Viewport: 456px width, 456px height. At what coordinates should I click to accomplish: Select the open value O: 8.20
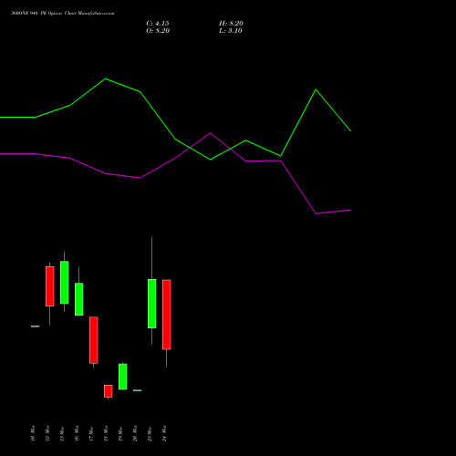coord(158,31)
